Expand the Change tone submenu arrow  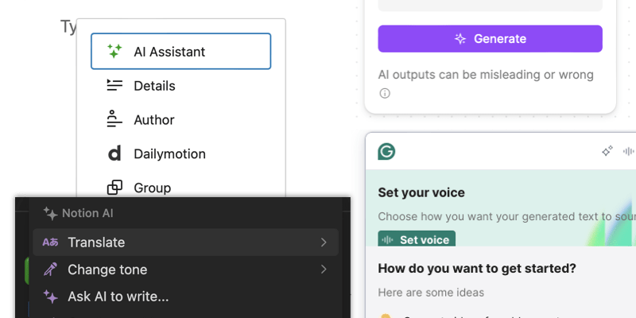(324, 270)
